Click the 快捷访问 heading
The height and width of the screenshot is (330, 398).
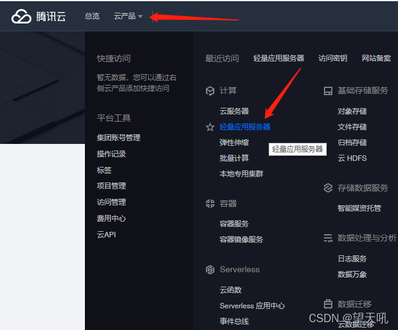(x=114, y=58)
